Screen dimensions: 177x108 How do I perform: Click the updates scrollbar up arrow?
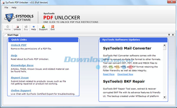[165, 45]
